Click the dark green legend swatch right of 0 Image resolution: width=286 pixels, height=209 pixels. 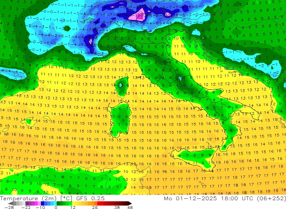click(58, 203)
